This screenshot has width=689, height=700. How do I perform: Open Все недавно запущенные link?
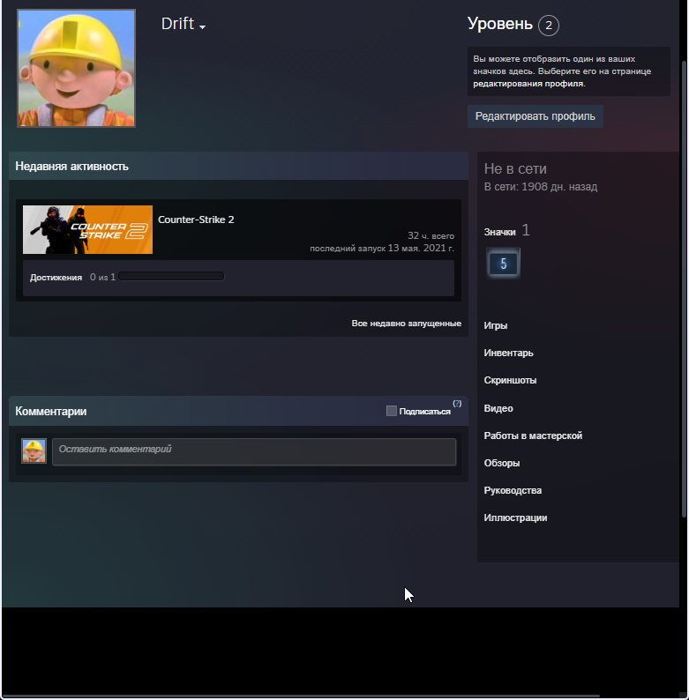[x=406, y=324]
